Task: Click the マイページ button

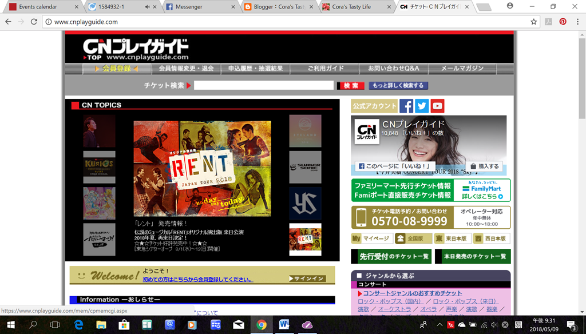Action: (372, 238)
